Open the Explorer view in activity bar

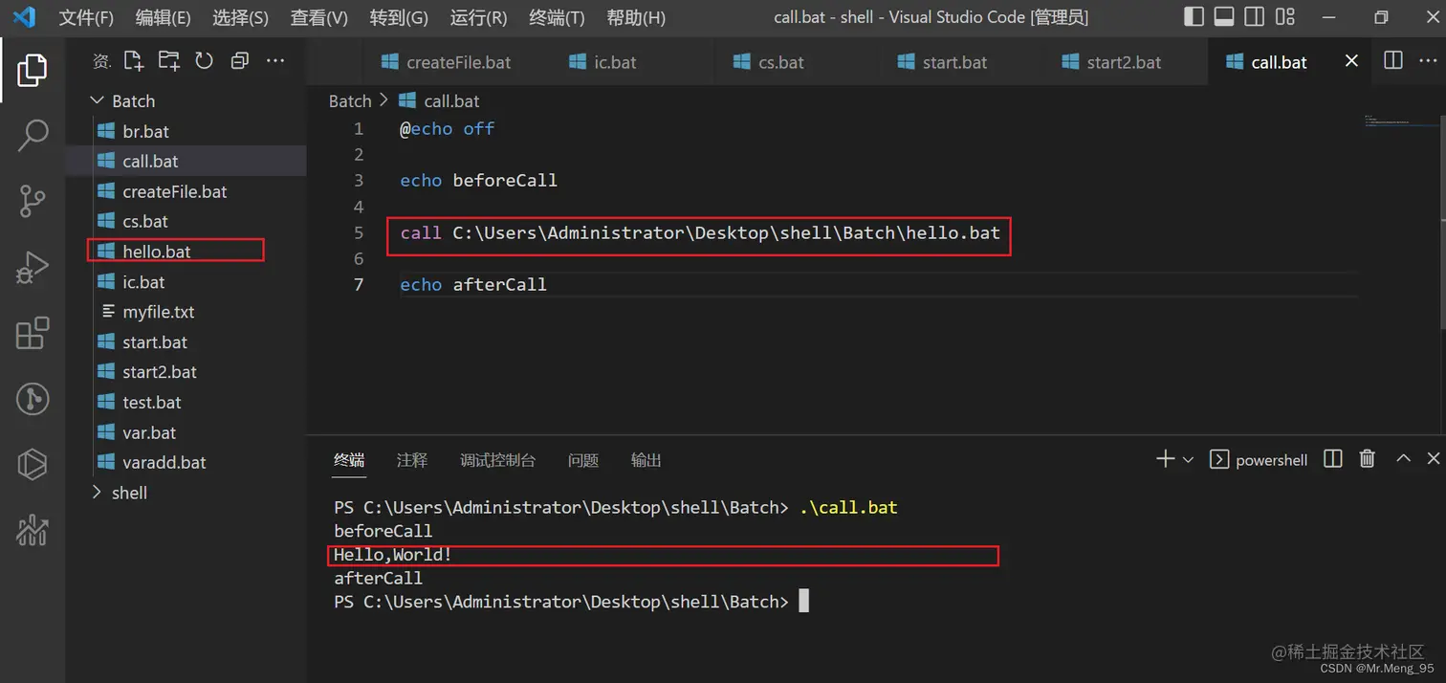click(x=33, y=69)
